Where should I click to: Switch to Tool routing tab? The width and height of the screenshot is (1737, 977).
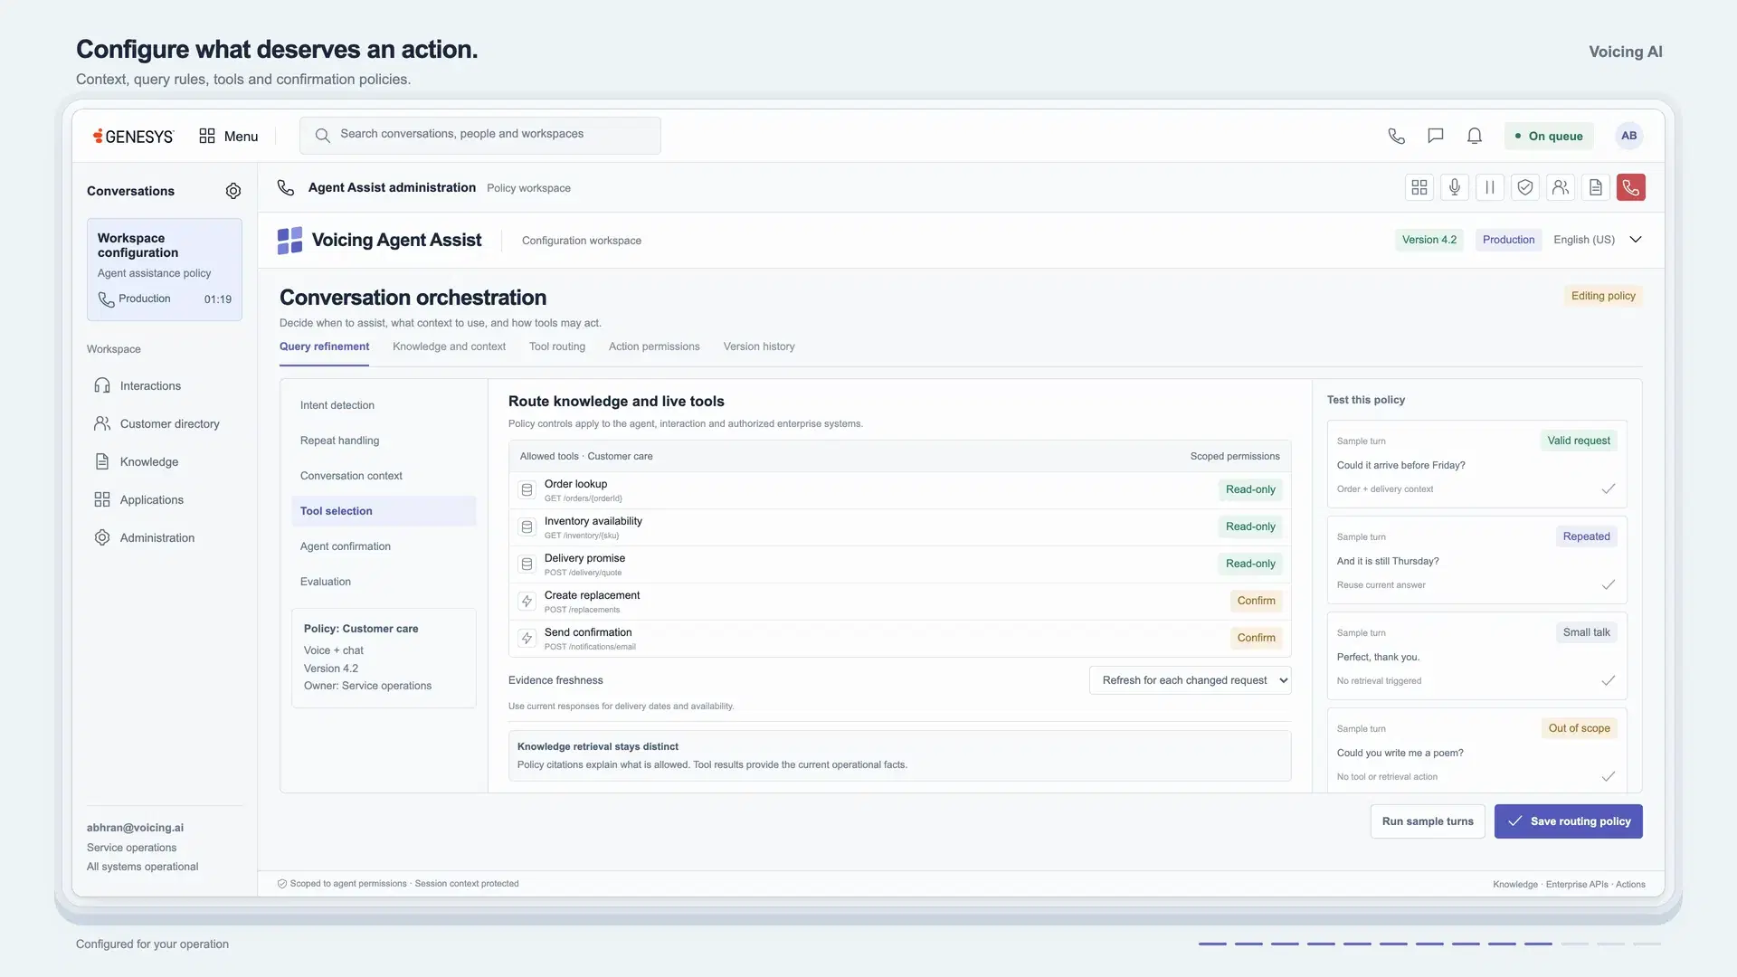point(557,346)
